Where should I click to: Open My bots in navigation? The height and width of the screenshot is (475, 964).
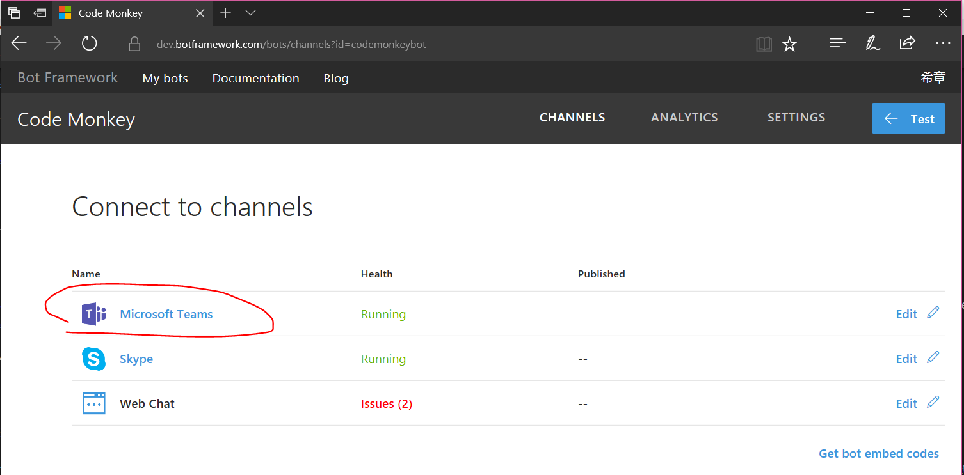pos(165,79)
